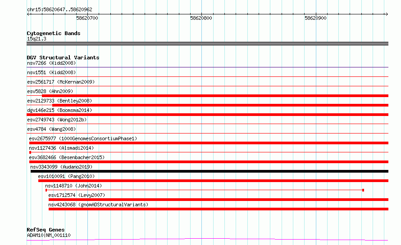This screenshot has width=401, height=245.
Task: Click the right arrow at ruler end
Action: point(387,14)
